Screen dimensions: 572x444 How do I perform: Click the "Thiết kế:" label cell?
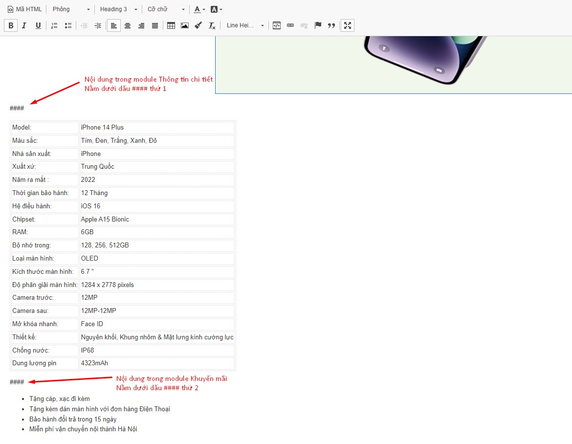tap(45, 337)
